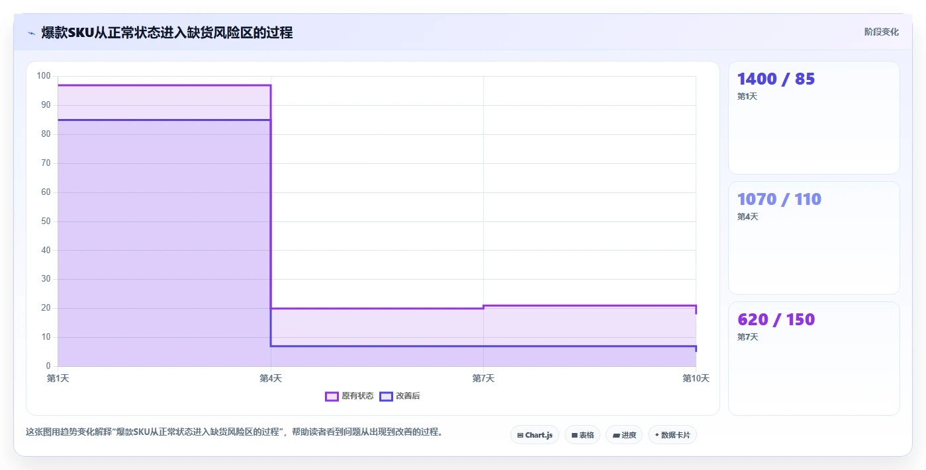Toggle the 改善后 legend entry

(x=400, y=396)
